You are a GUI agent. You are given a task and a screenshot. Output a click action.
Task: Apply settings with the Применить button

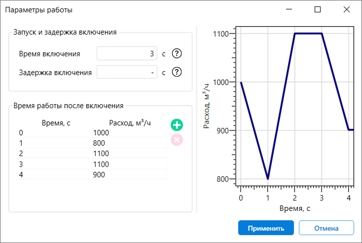266,228
